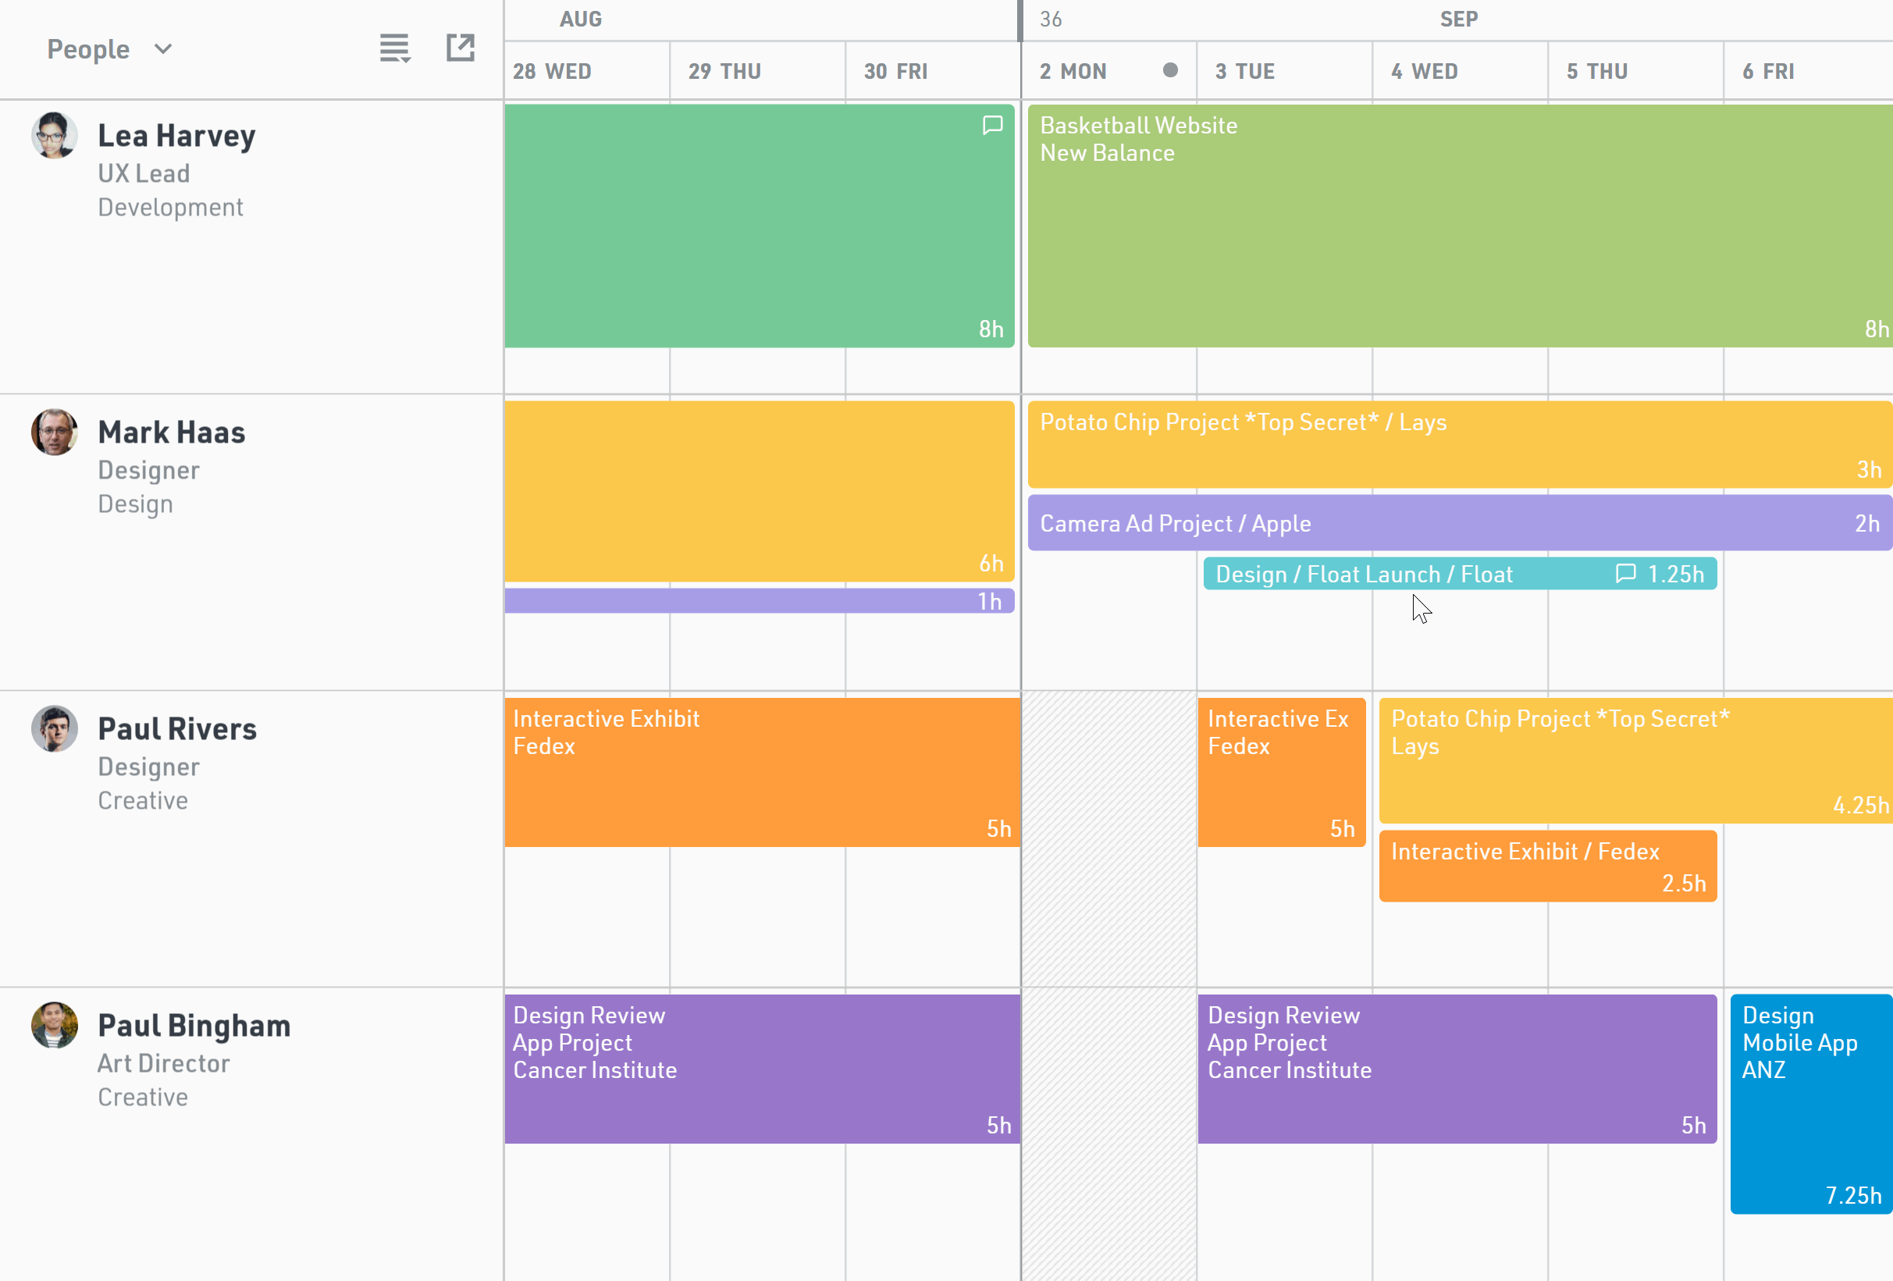Open the Camera Ad Project / Apple task
Image resolution: width=1893 pixels, height=1281 pixels.
tap(1458, 523)
